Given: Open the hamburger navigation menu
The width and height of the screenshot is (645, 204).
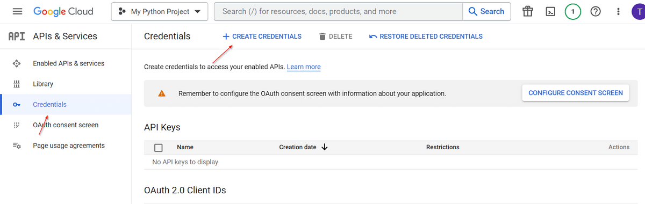Looking at the screenshot, I should (x=17, y=11).
